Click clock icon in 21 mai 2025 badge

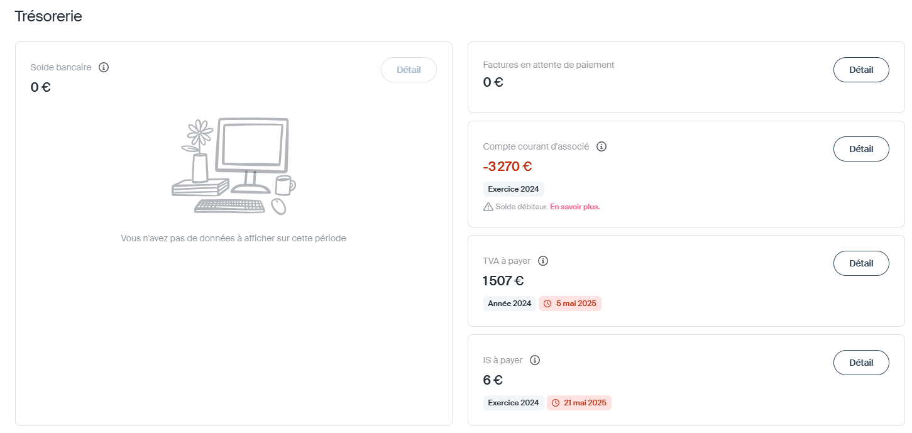(x=556, y=403)
